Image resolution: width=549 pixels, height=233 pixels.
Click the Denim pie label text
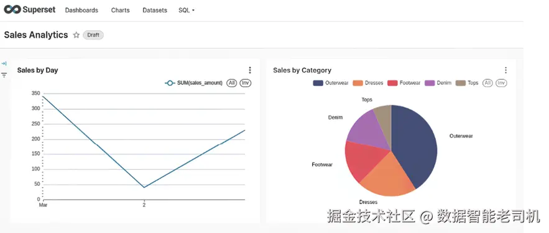[335, 118]
